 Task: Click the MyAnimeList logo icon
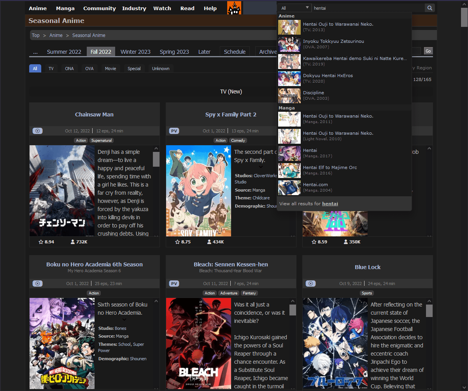pos(234,8)
